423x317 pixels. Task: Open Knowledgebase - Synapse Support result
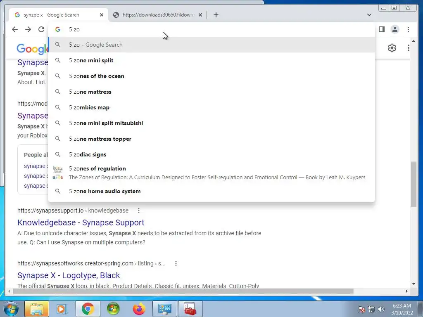point(81,222)
